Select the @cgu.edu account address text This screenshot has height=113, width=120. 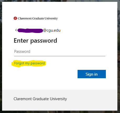point(52,30)
